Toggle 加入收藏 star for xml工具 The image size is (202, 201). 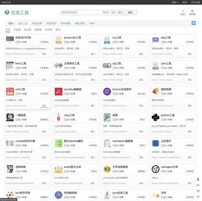tap(17, 94)
